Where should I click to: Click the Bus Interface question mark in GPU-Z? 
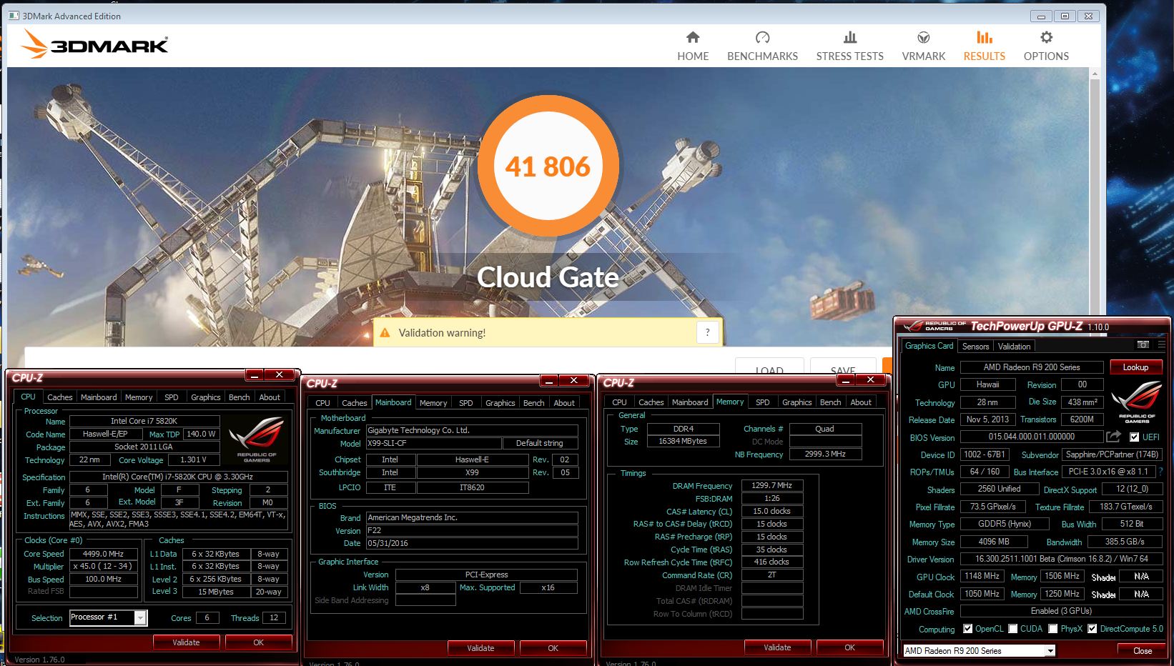point(1160,472)
